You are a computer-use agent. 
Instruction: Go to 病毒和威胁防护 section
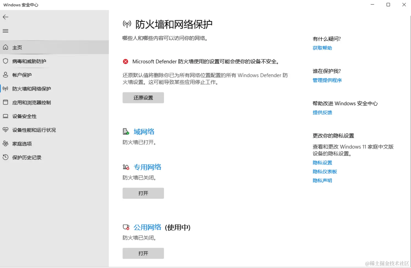(54, 61)
